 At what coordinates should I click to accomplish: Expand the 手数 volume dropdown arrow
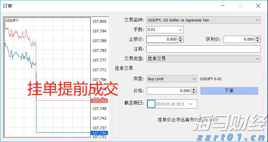[x=181, y=30]
